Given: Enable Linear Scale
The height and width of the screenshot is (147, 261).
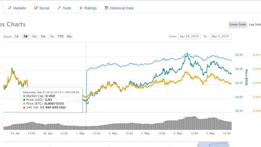Looking at the screenshot, I should (237, 24).
